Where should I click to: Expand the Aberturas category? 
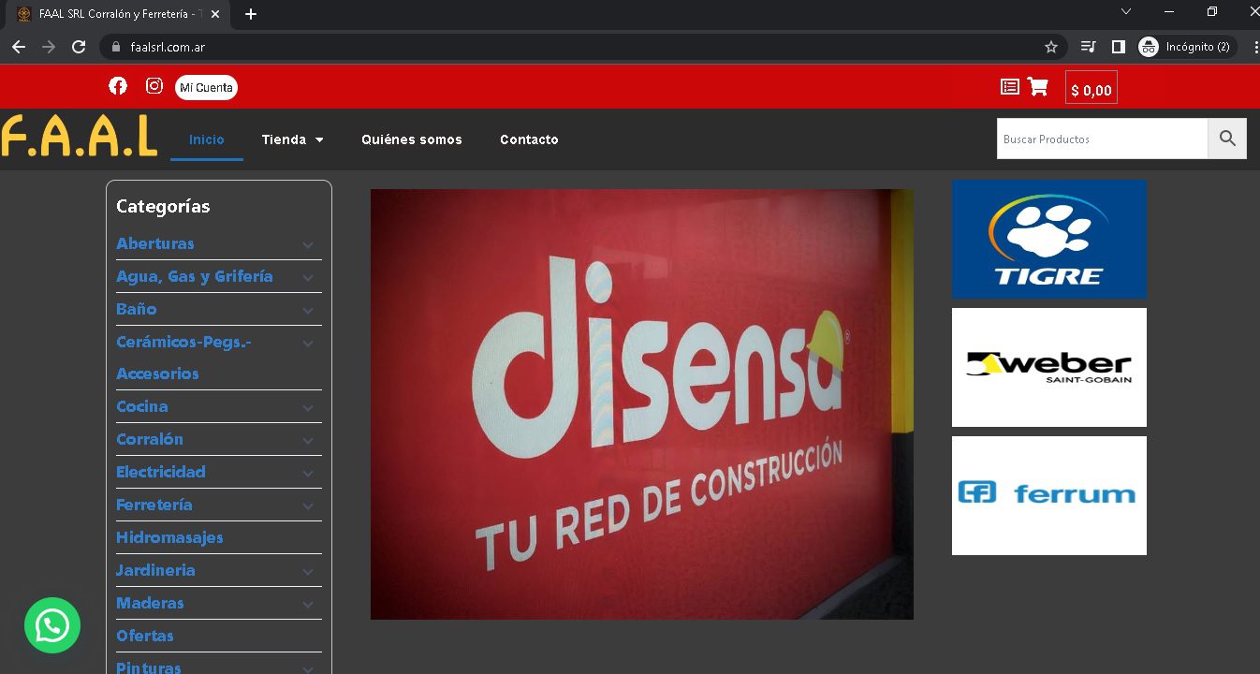[307, 245]
